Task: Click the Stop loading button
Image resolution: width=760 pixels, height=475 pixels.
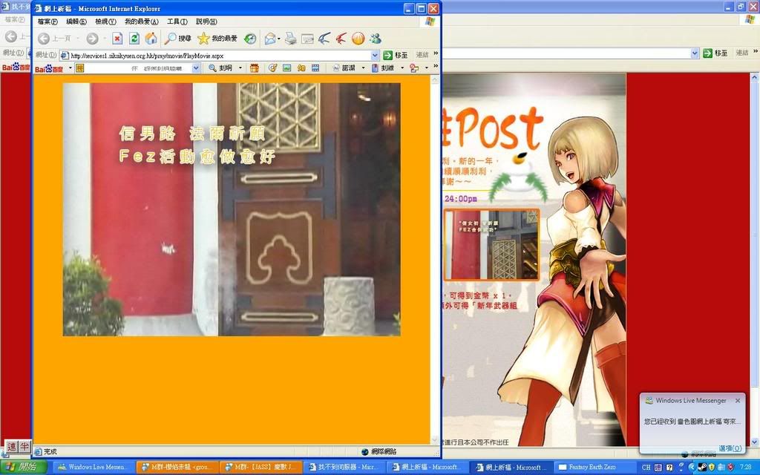Action: pyautogui.click(x=117, y=39)
